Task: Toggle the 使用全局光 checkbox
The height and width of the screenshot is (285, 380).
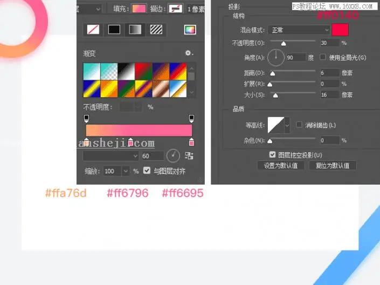Action: [322, 57]
